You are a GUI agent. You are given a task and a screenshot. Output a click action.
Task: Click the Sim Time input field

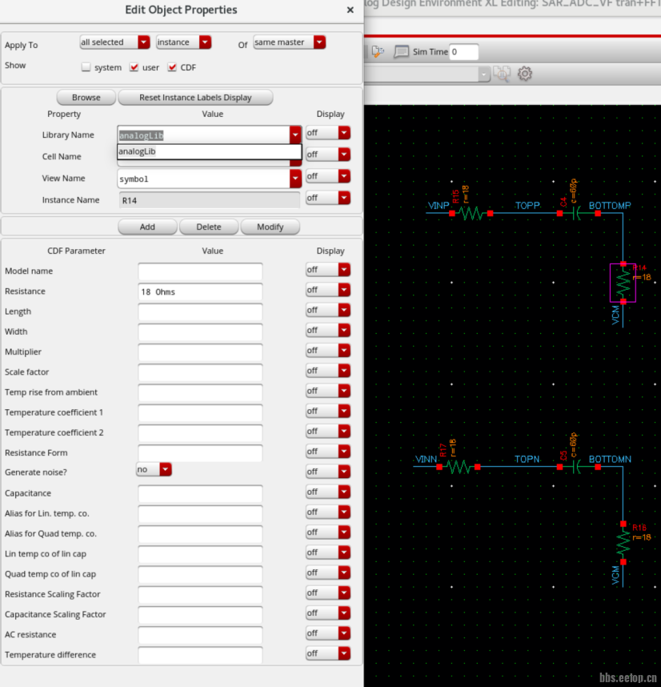coord(463,52)
